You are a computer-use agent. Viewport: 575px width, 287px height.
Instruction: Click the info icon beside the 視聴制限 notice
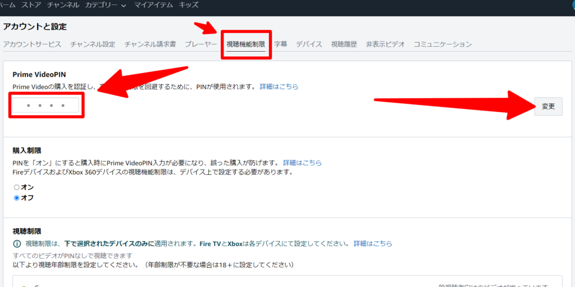pos(16,244)
